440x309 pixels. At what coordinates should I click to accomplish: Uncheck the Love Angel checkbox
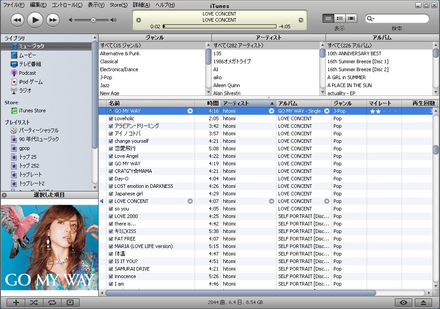(x=111, y=156)
